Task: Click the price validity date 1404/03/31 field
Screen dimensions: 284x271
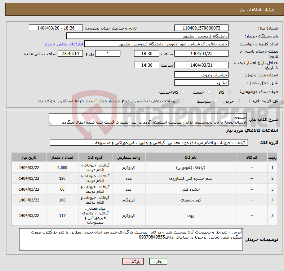Action: pyautogui.click(x=201, y=65)
